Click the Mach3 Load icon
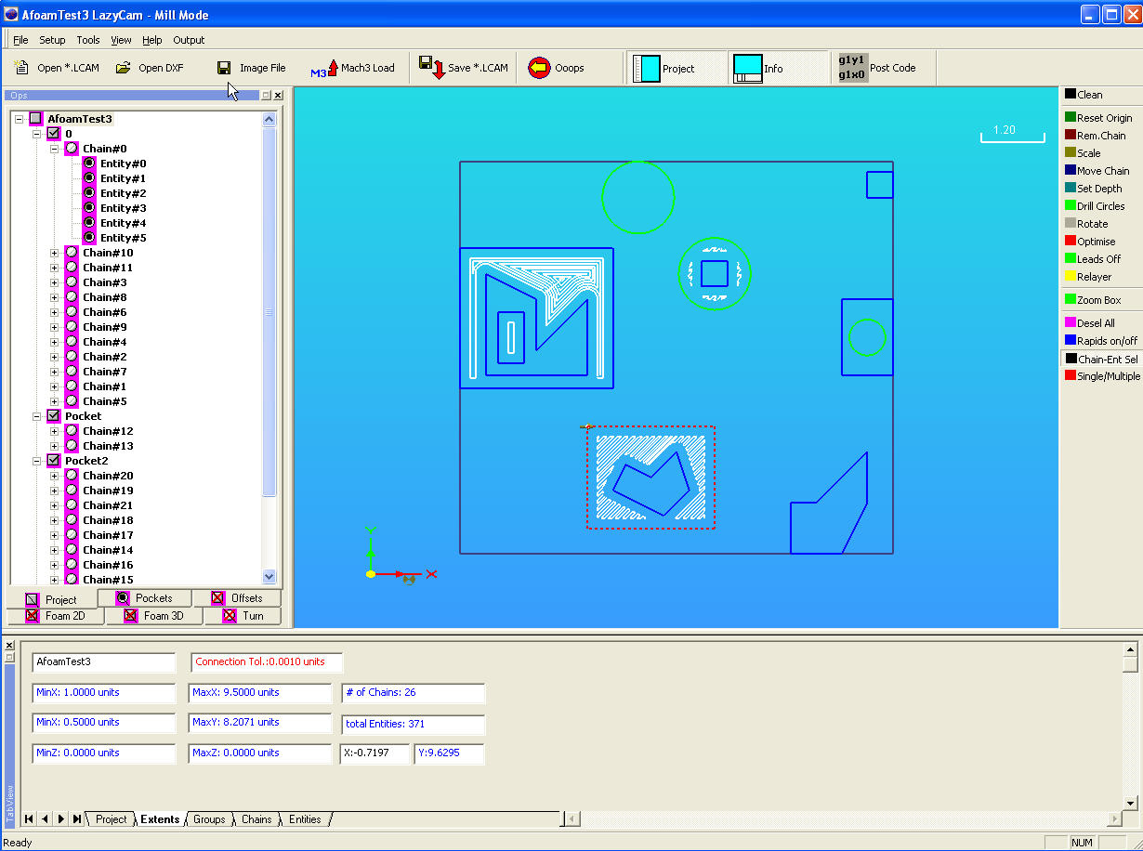The image size is (1143, 851). (x=324, y=68)
